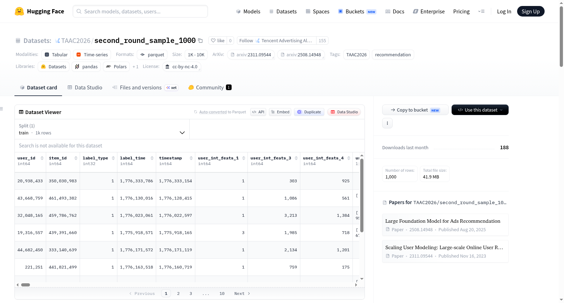Open Data Studio from viewer toolbar
This screenshot has height=303, width=564.
344,112
